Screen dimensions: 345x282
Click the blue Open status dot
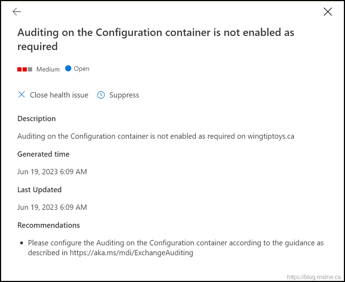click(x=68, y=68)
